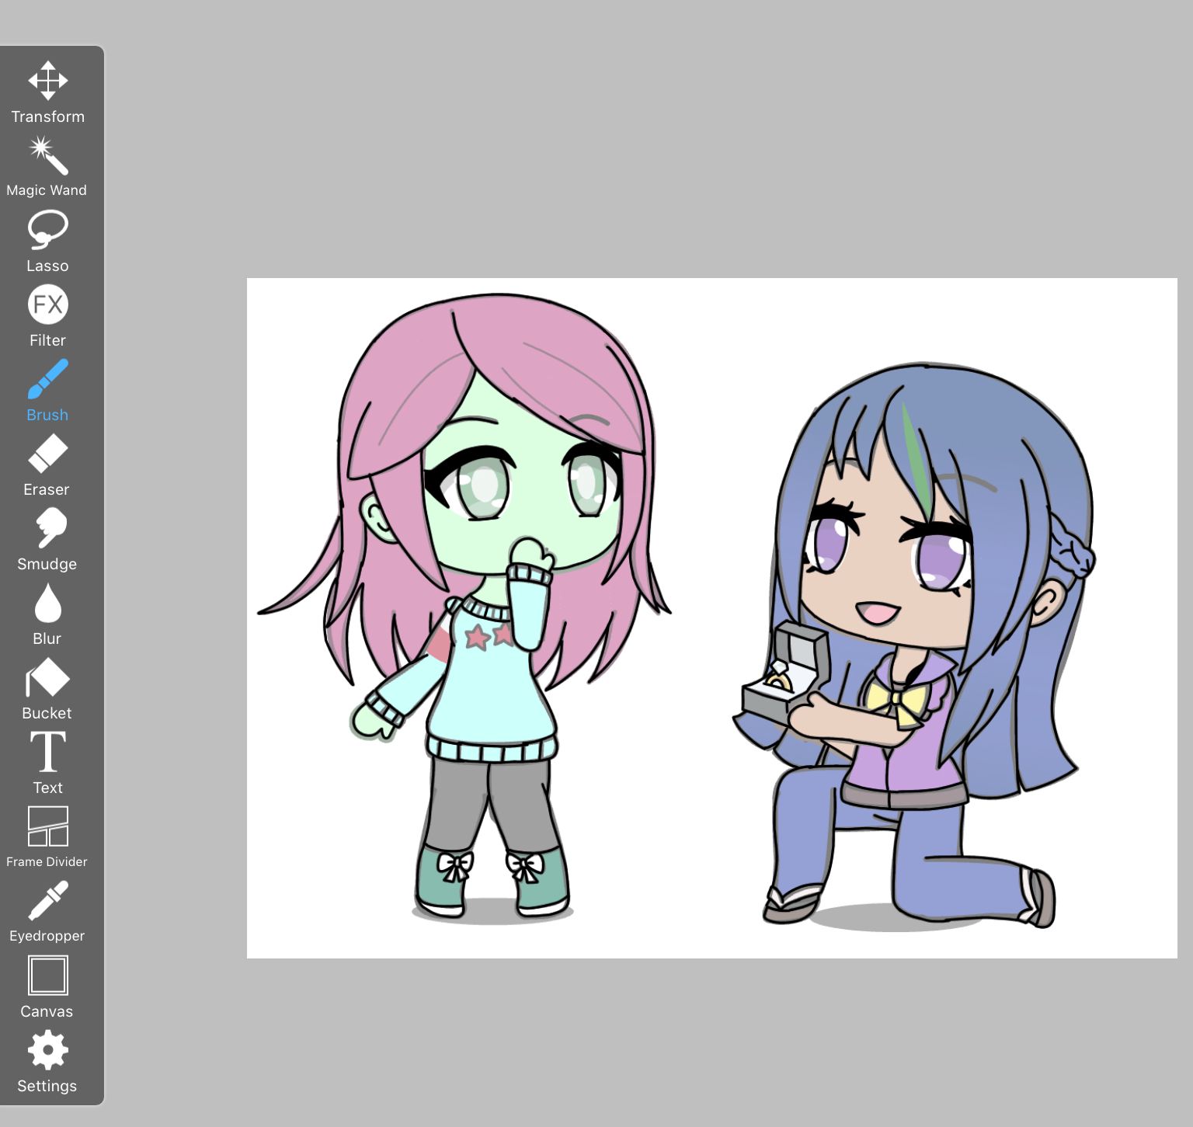Select the Blur tool

[47, 614]
